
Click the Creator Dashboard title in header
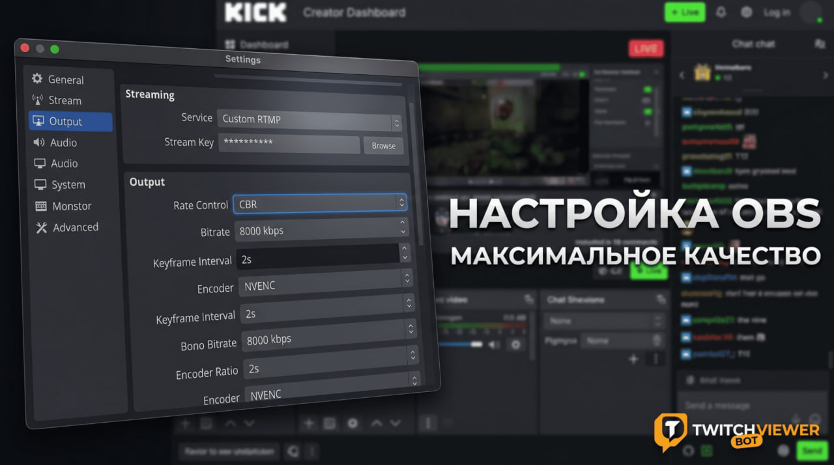click(354, 12)
